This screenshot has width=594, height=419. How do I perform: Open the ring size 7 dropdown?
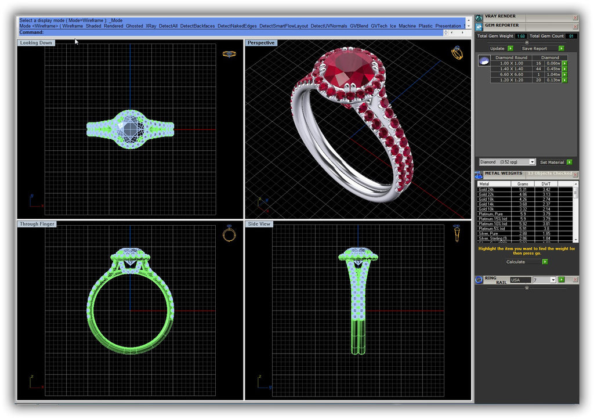(553, 280)
